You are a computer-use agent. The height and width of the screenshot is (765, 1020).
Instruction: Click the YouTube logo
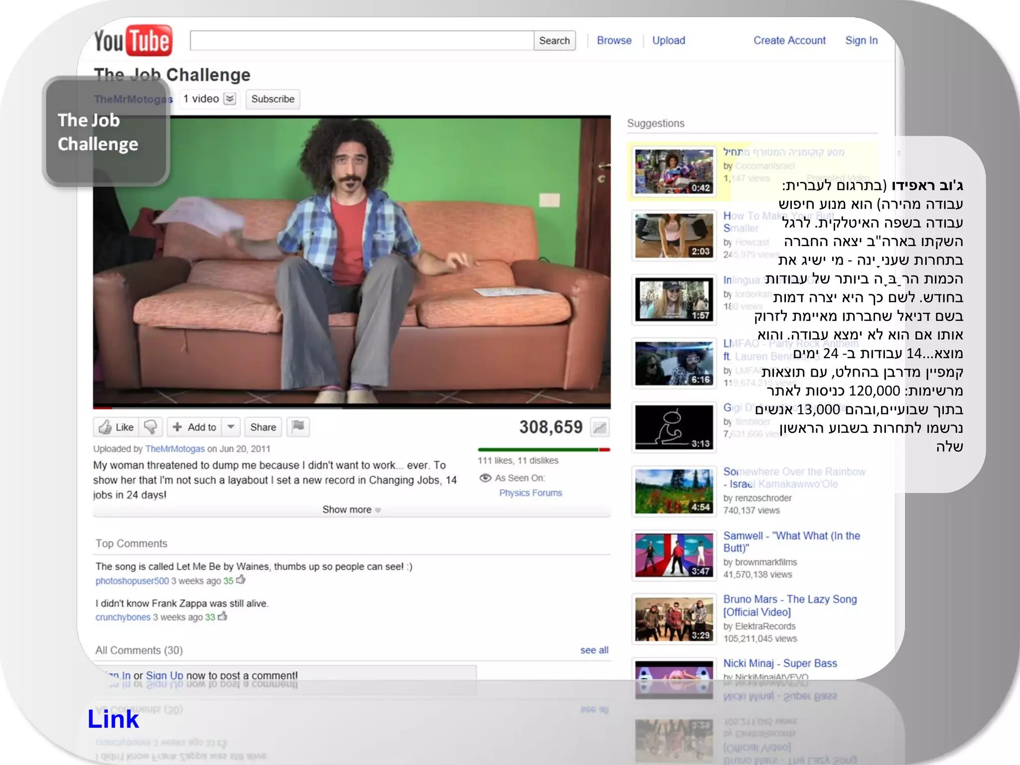133,40
